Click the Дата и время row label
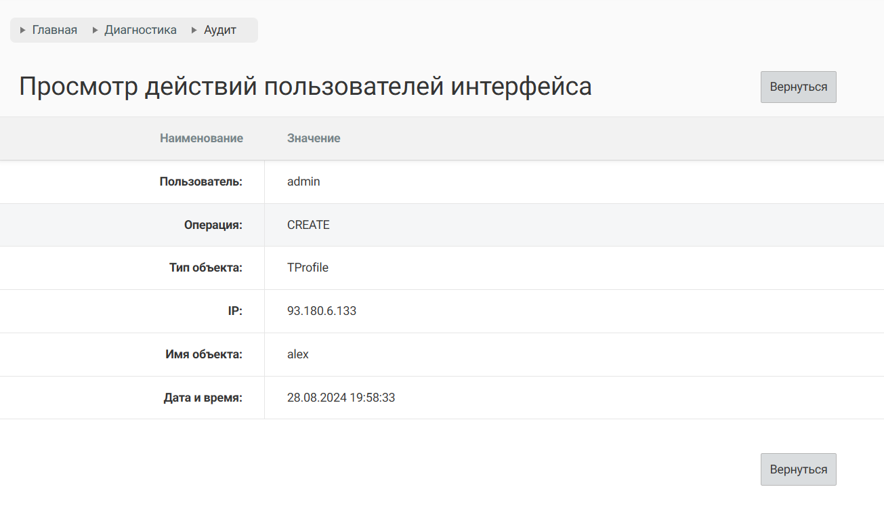Image resolution: width=884 pixels, height=529 pixels. click(x=203, y=398)
